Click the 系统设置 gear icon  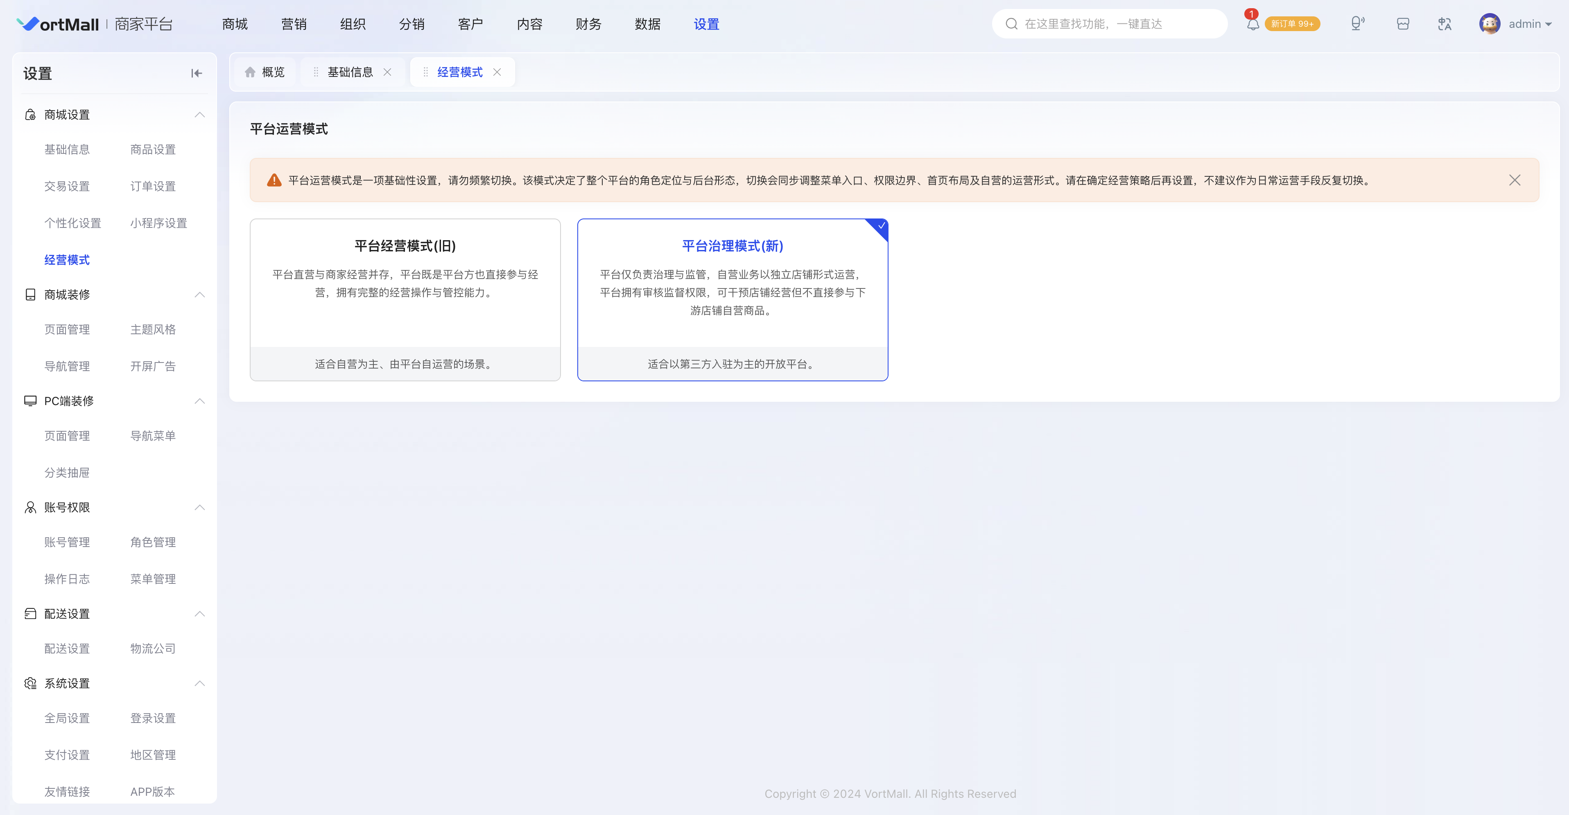[x=30, y=683]
